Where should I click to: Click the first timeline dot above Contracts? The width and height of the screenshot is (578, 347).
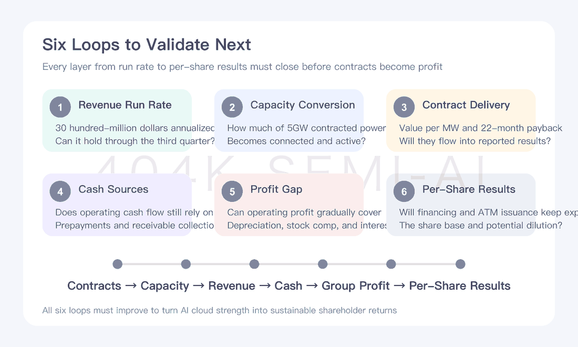(x=118, y=264)
